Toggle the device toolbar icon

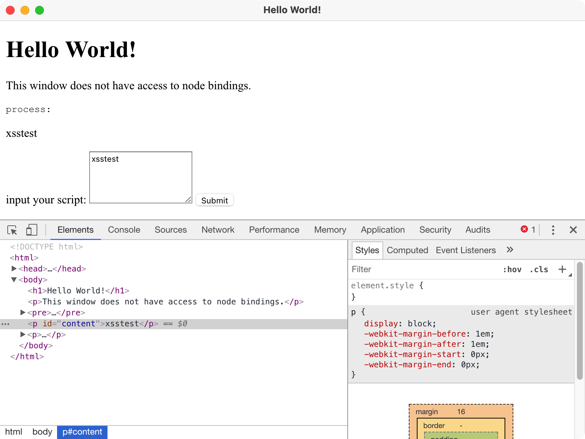coord(32,230)
